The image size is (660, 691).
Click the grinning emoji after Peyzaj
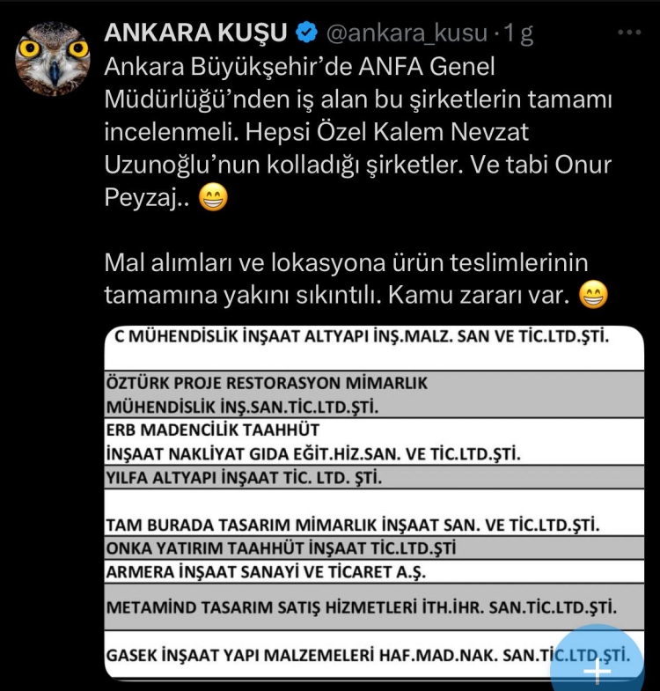[213, 197]
